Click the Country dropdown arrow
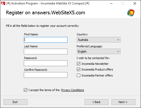This screenshot has height=108, width=141. (118, 40)
